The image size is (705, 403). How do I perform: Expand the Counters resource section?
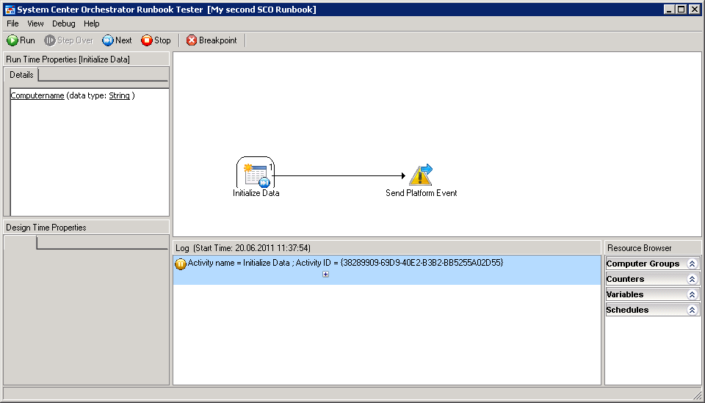(x=691, y=279)
